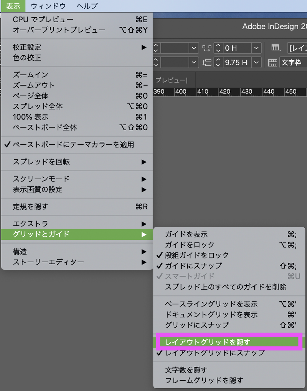Open the ヘルプ menu

pyautogui.click(x=87, y=6)
